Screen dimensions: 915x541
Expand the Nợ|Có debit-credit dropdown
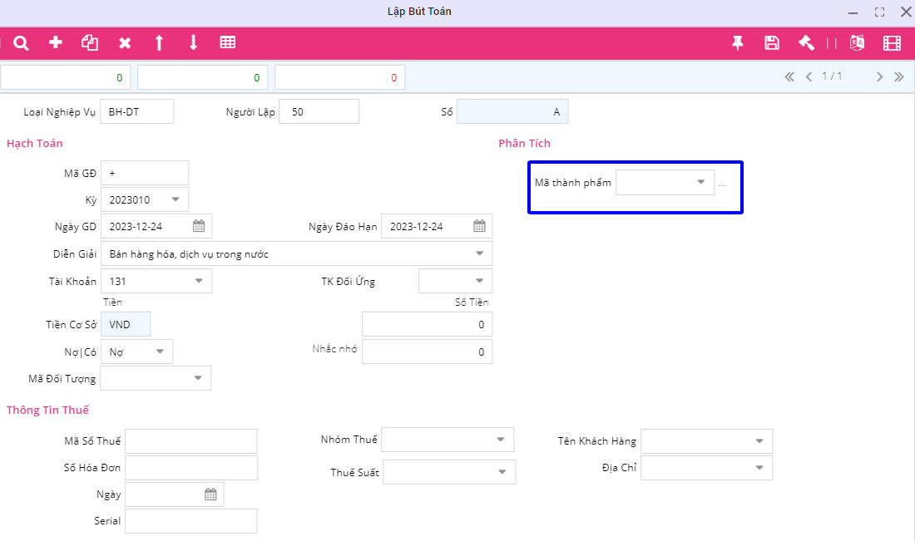[160, 352]
